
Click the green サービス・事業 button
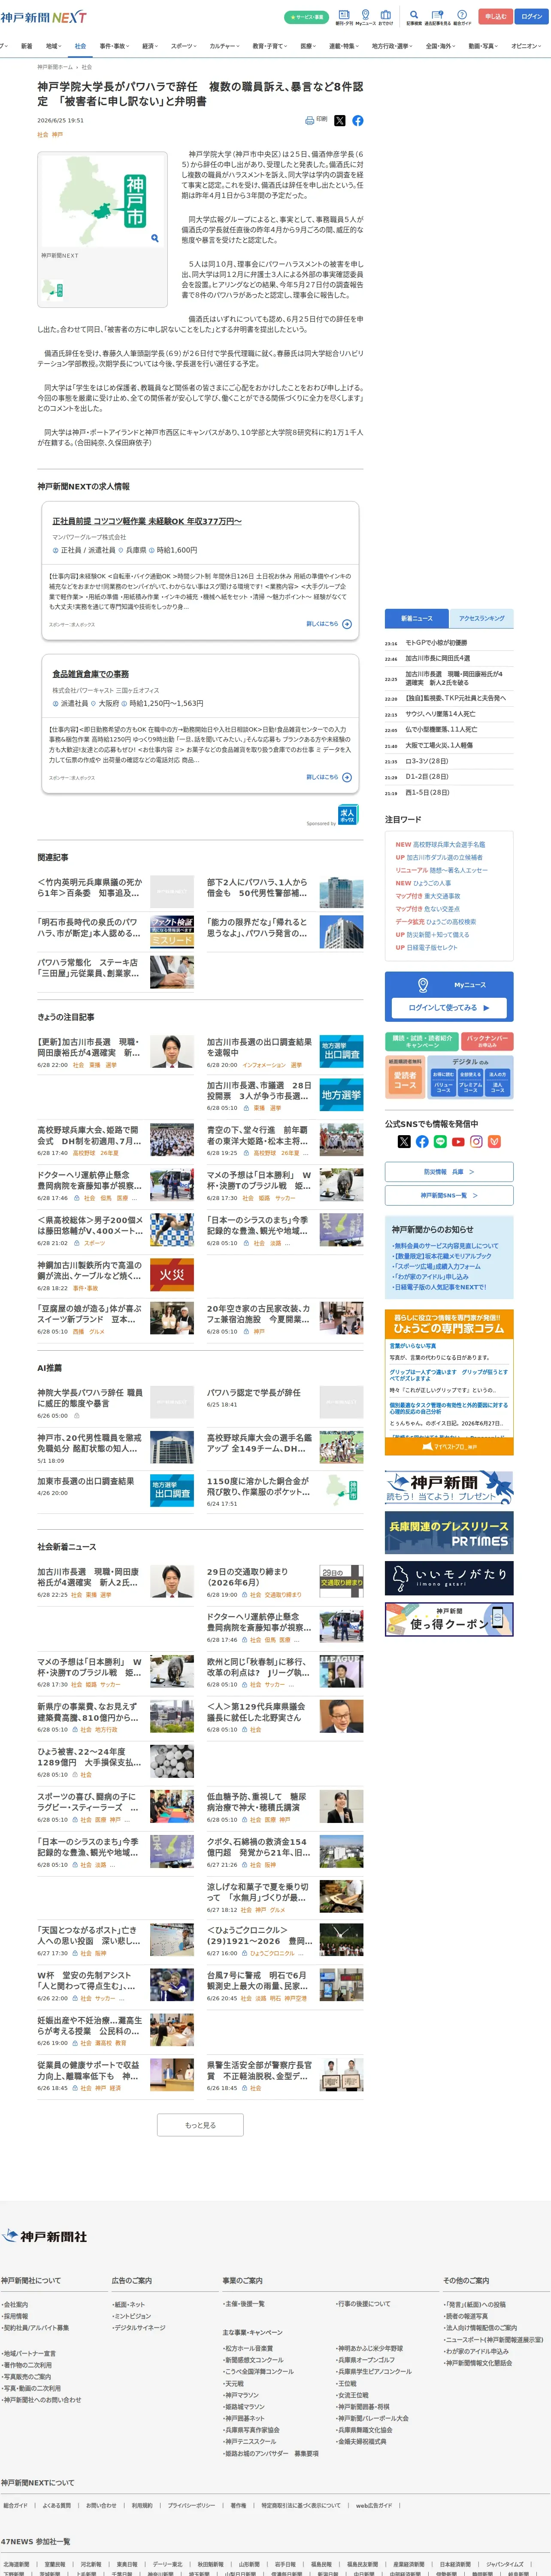[x=306, y=17]
